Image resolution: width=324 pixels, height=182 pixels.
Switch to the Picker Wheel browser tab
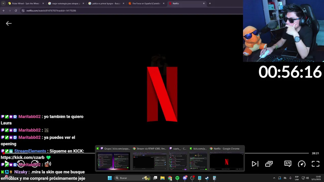pos(25,4)
